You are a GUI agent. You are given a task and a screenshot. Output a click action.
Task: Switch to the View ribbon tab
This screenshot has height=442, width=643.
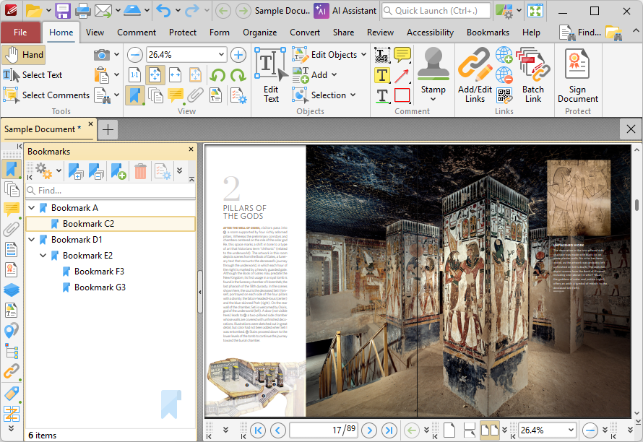click(x=95, y=32)
